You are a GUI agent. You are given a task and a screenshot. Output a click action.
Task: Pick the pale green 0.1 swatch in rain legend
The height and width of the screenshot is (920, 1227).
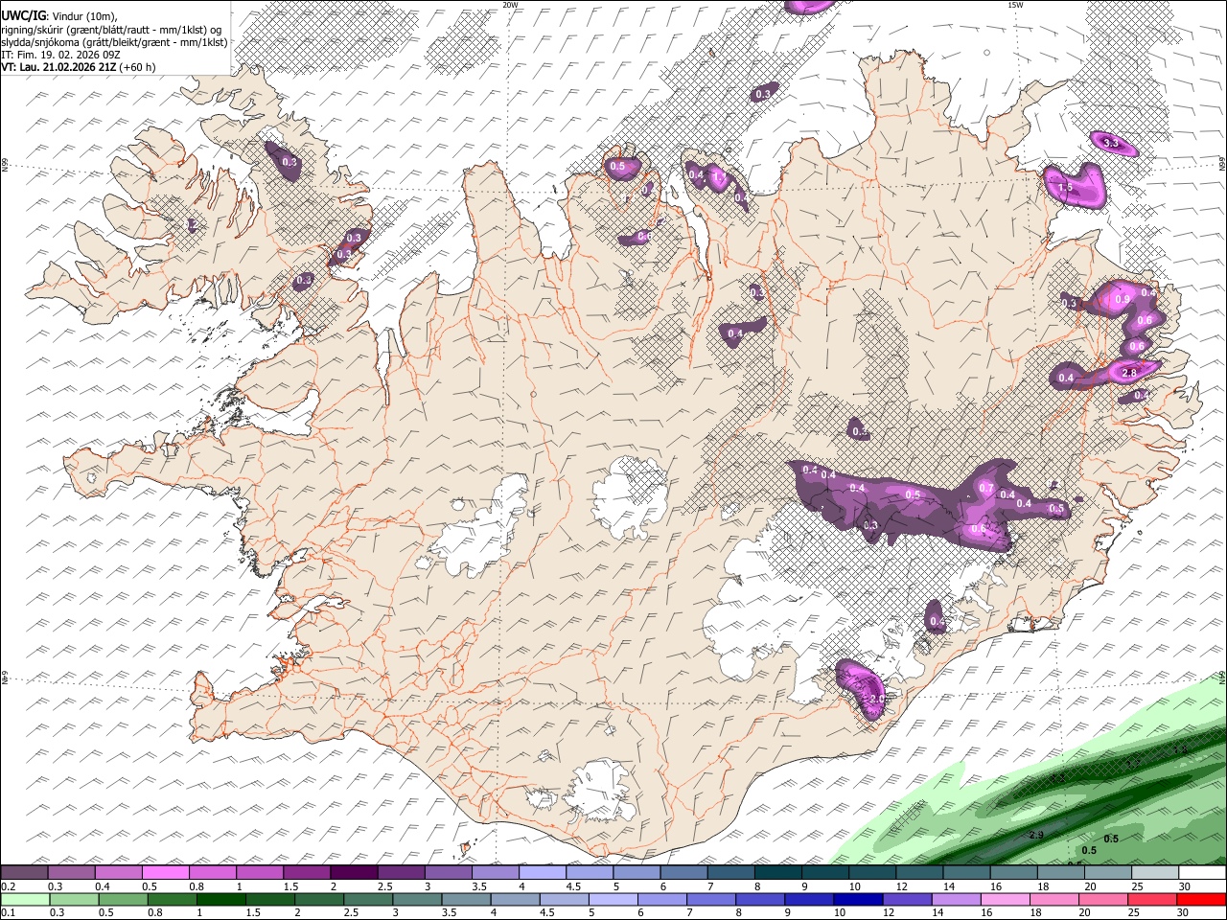point(25,900)
